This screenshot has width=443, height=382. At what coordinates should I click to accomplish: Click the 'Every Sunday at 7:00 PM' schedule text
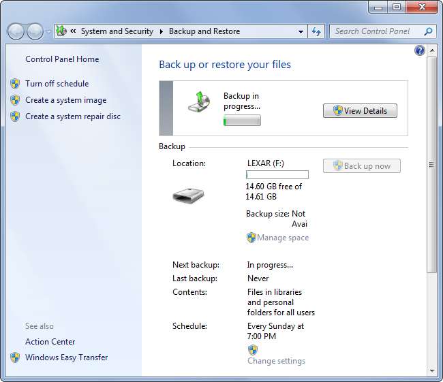point(275,331)
